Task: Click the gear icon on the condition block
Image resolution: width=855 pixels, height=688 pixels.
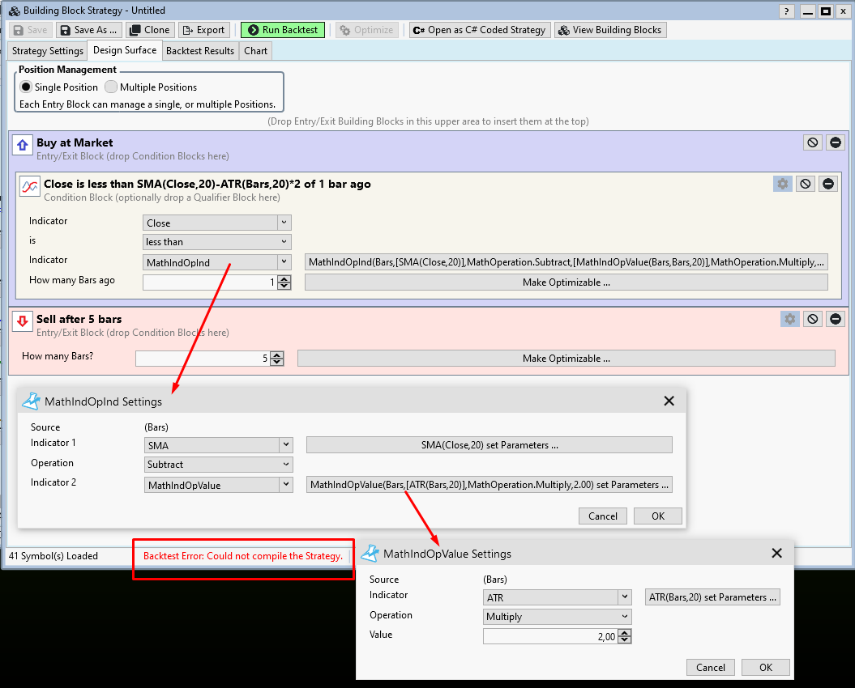Action: (782, 184)
